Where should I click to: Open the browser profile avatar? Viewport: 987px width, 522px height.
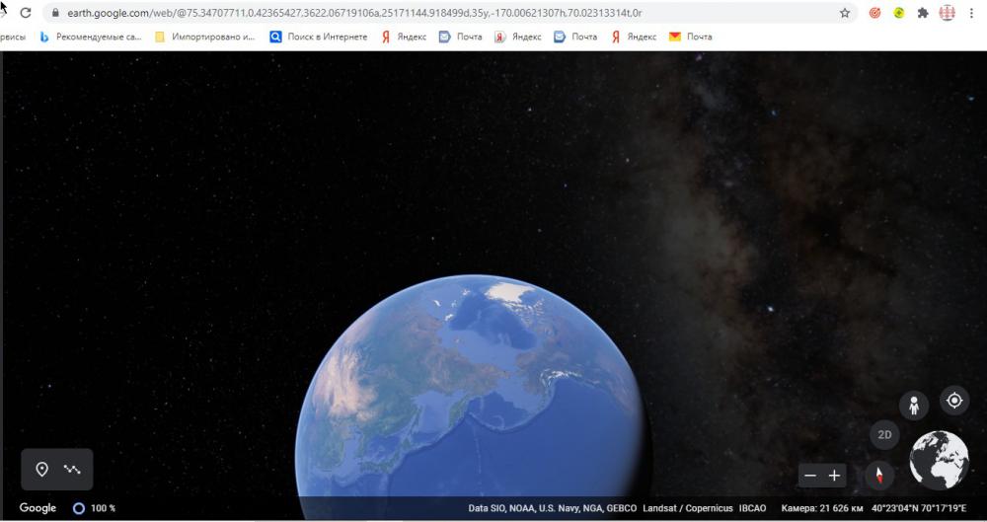[x=948, y=13]
